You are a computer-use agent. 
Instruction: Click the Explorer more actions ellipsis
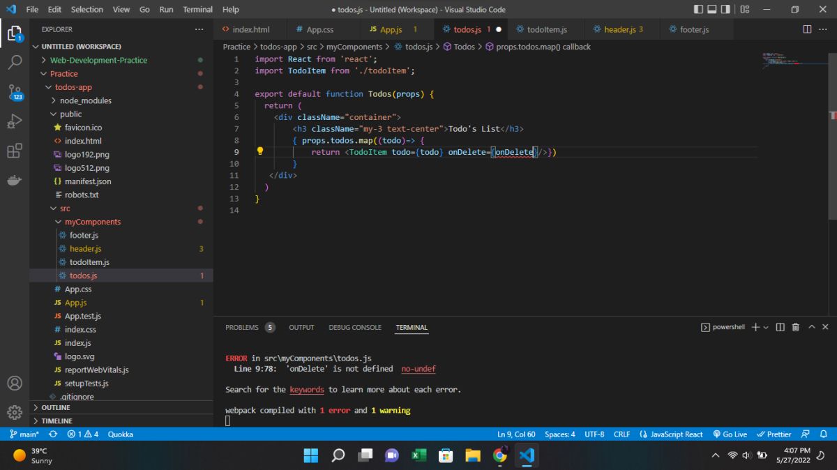coord(199,29)
